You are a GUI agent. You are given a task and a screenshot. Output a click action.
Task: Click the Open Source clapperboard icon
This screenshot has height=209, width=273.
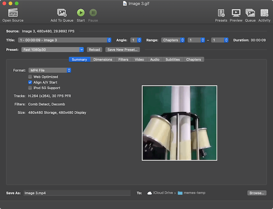(13, 12)
